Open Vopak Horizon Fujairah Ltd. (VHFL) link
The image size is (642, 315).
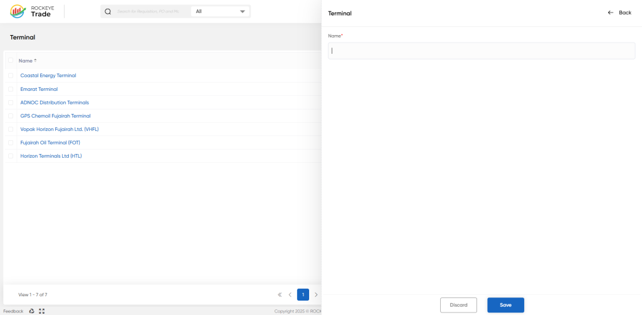[60, 129]
